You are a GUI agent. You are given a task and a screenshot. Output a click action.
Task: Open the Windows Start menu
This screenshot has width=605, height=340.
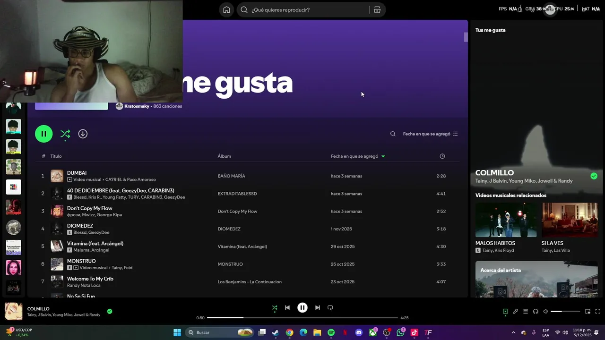(x=177, y=332)
